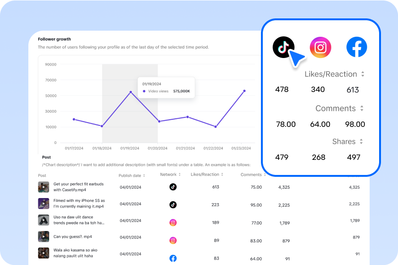This screenshot has height=265, width=398.
Task: Click TikTok icon in Casetify earbuds row
Action: coord(173,187)
